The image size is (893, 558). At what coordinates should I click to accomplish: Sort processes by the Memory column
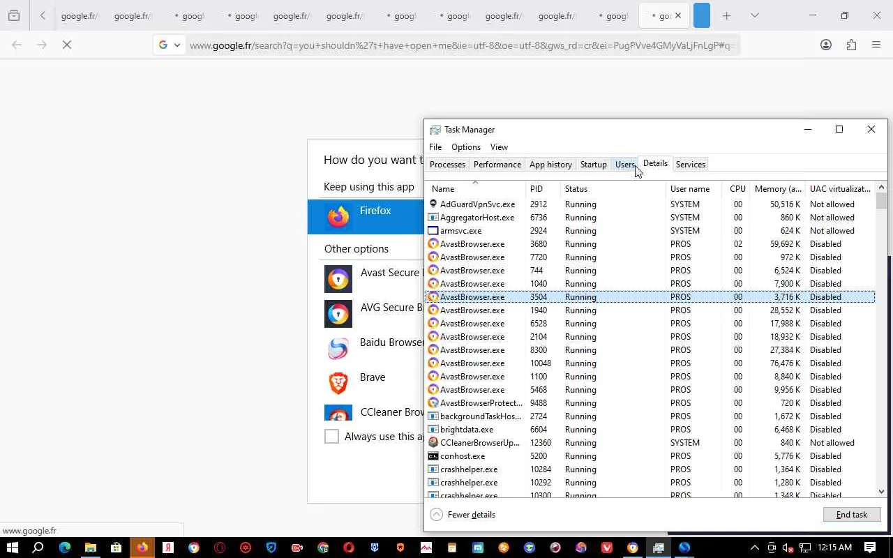point(778,189)
